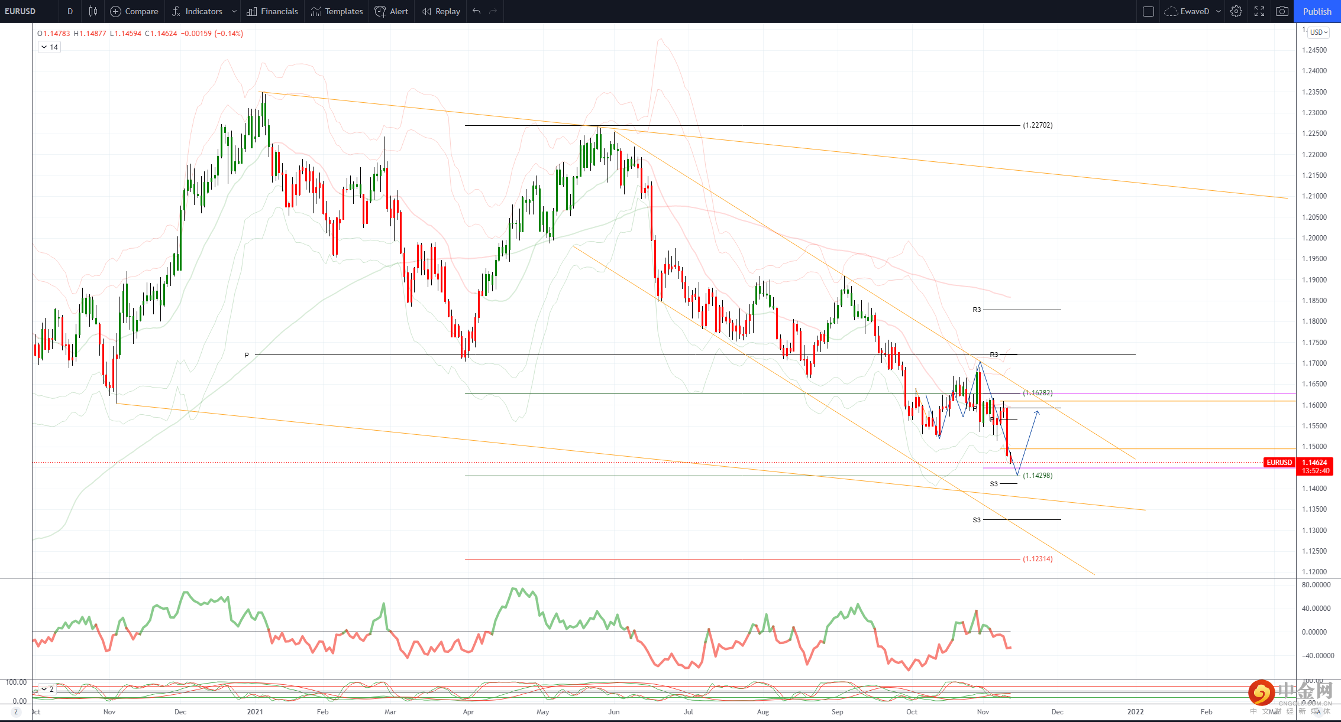The image size is (1341, 722).
Task: Open the candlestick chart style selector
Action: 93,11
